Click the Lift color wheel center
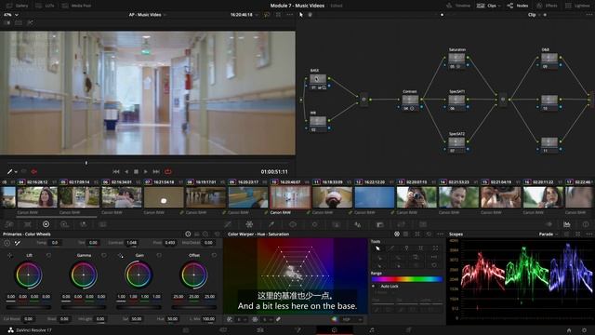The image size is (595, 335). tap(29, 275)
